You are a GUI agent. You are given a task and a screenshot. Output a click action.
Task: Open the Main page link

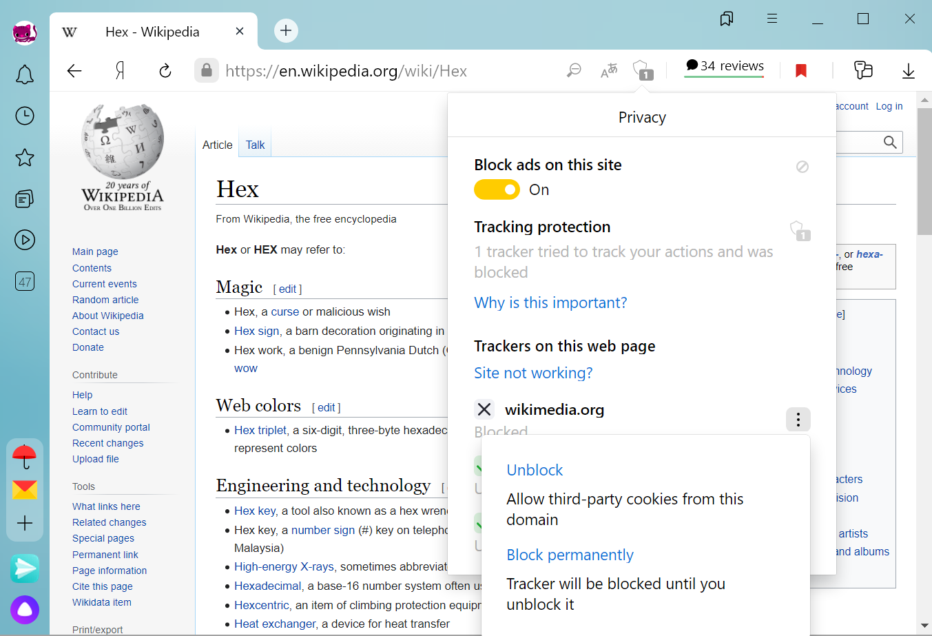[x=95, y=252]
